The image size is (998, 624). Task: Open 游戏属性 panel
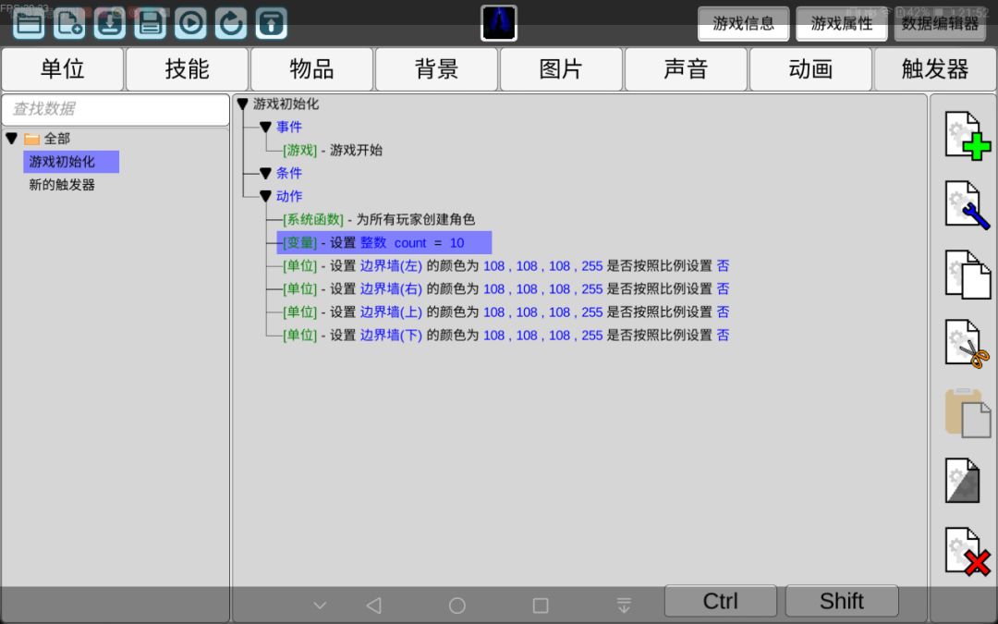842,23
